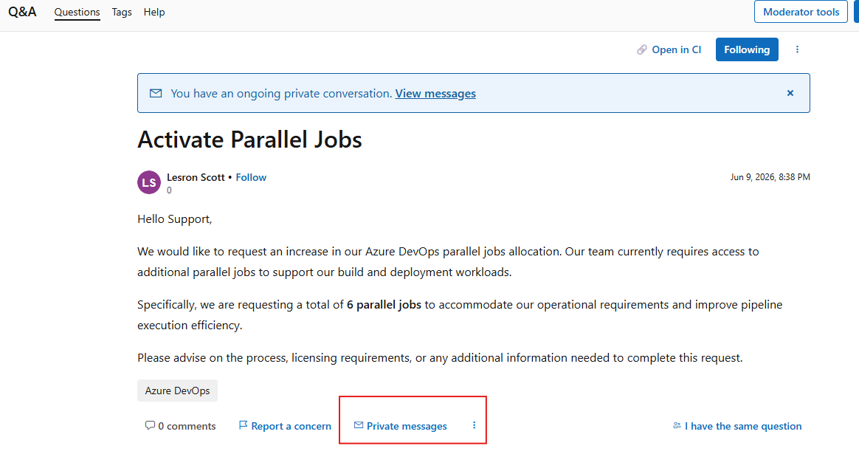Screen dimensions: 859x454
Task: Click the comment bubble icon
Action: coord(150,425)
